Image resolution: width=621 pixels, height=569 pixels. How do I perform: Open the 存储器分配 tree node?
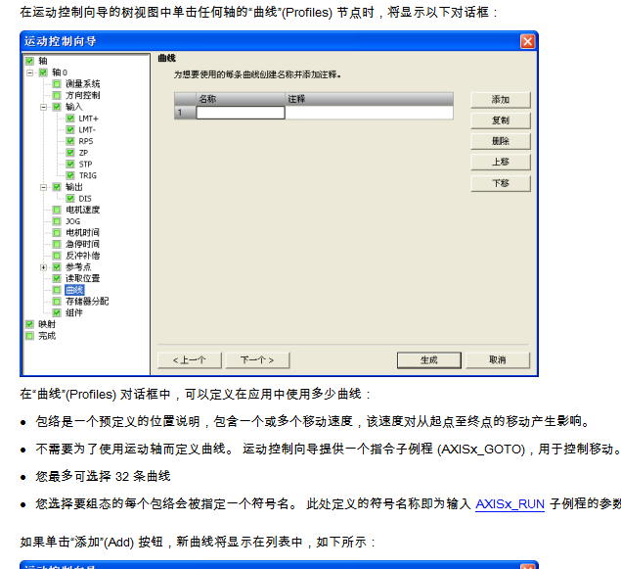tap(86, 301)
